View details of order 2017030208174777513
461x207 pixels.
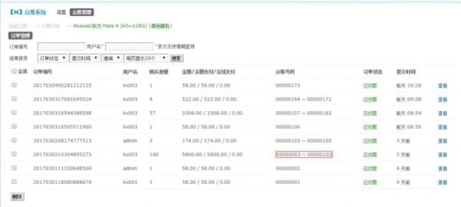tap(443, 141)
